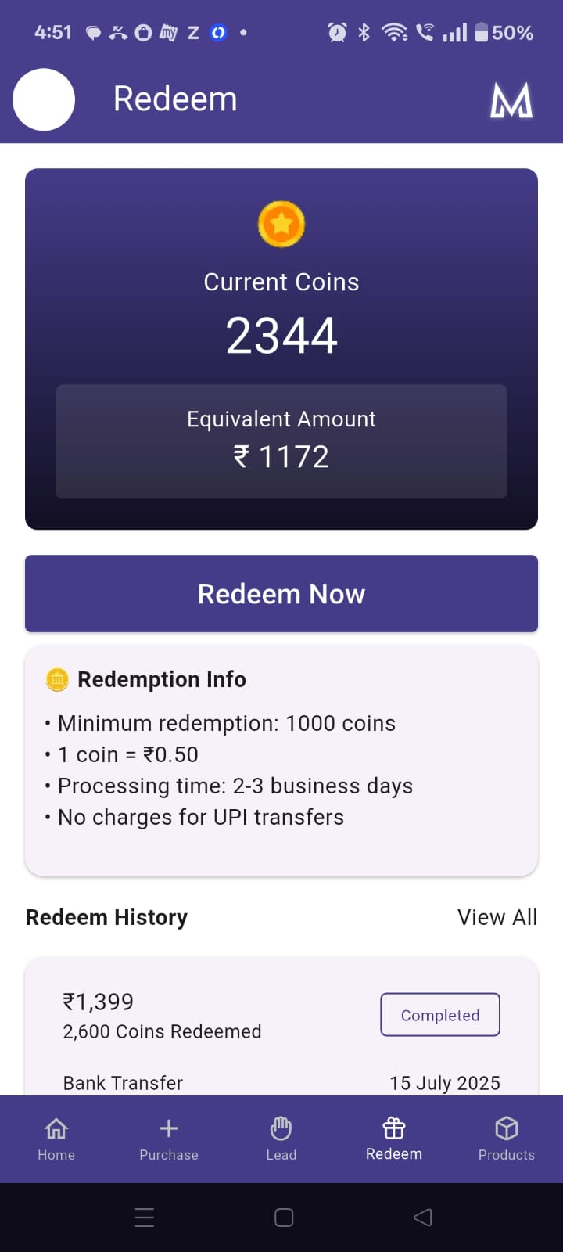Image resolution: width=563 pixels, height=1252 pixels.
Task: Open View All redeem history
Action: tap(497, 916)
